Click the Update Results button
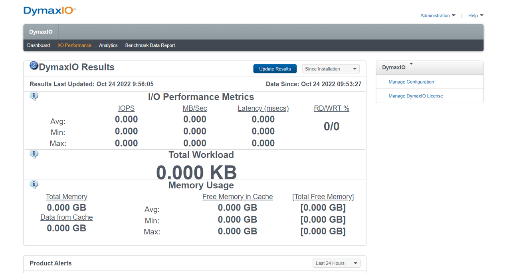 [x=275, y=69]
